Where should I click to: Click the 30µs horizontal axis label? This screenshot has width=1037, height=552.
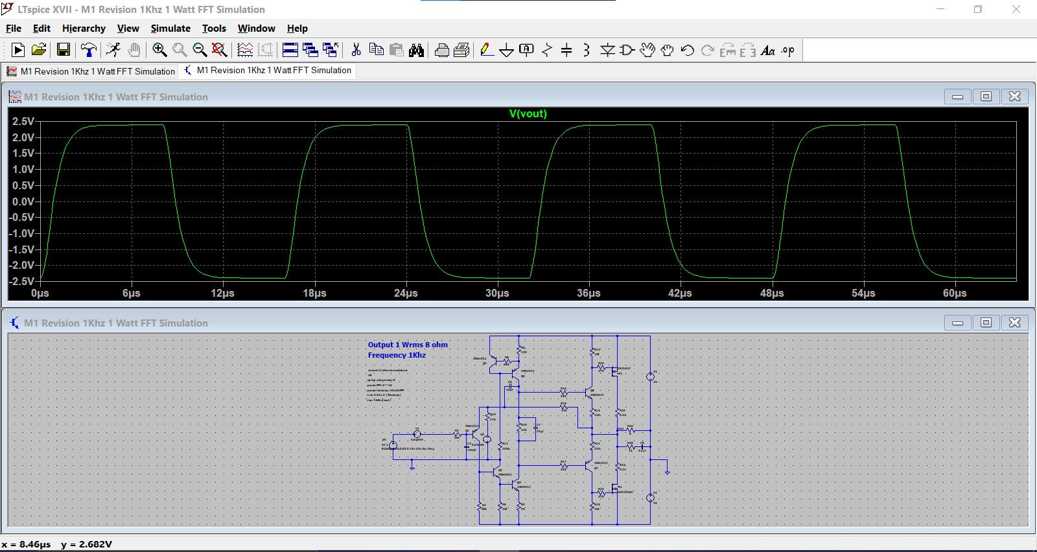[x=497, y=293]
